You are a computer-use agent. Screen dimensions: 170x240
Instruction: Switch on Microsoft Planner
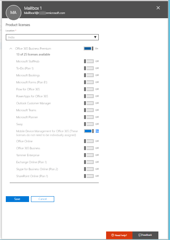click(x=89, y=117)
